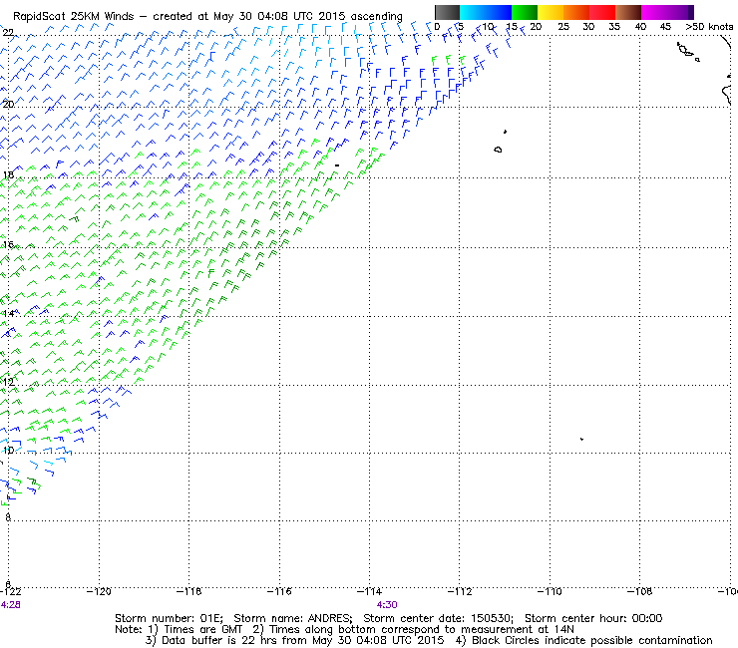Image resolution: width=738 pixels, height=648 pixels.
Task: Click the orange 25-30 knots legend swatch
Action: (576, 12)
